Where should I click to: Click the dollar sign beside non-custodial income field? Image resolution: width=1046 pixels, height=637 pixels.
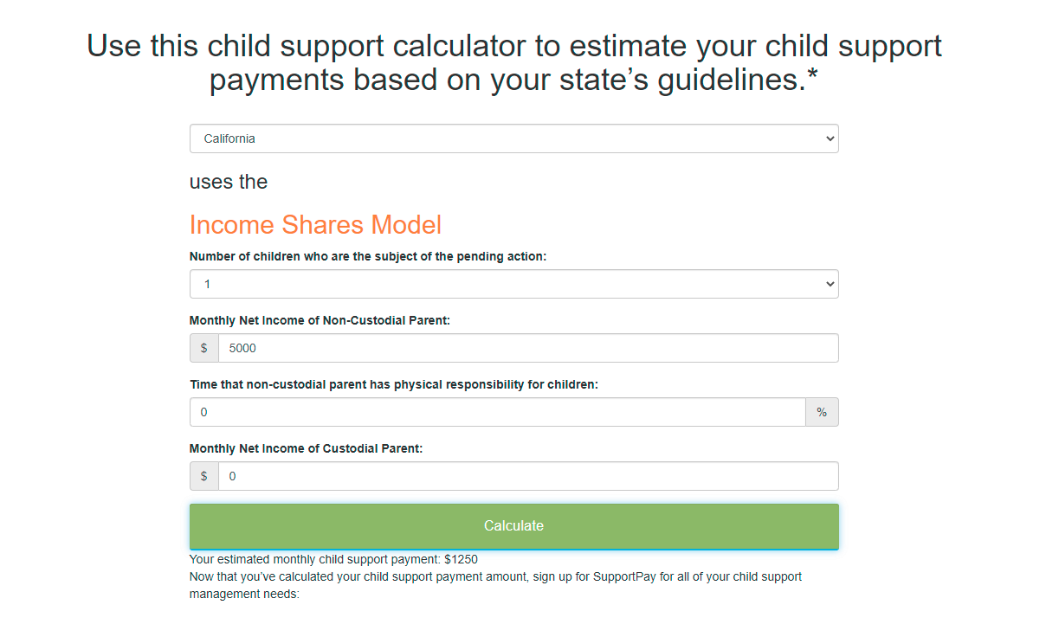[204, 348]
